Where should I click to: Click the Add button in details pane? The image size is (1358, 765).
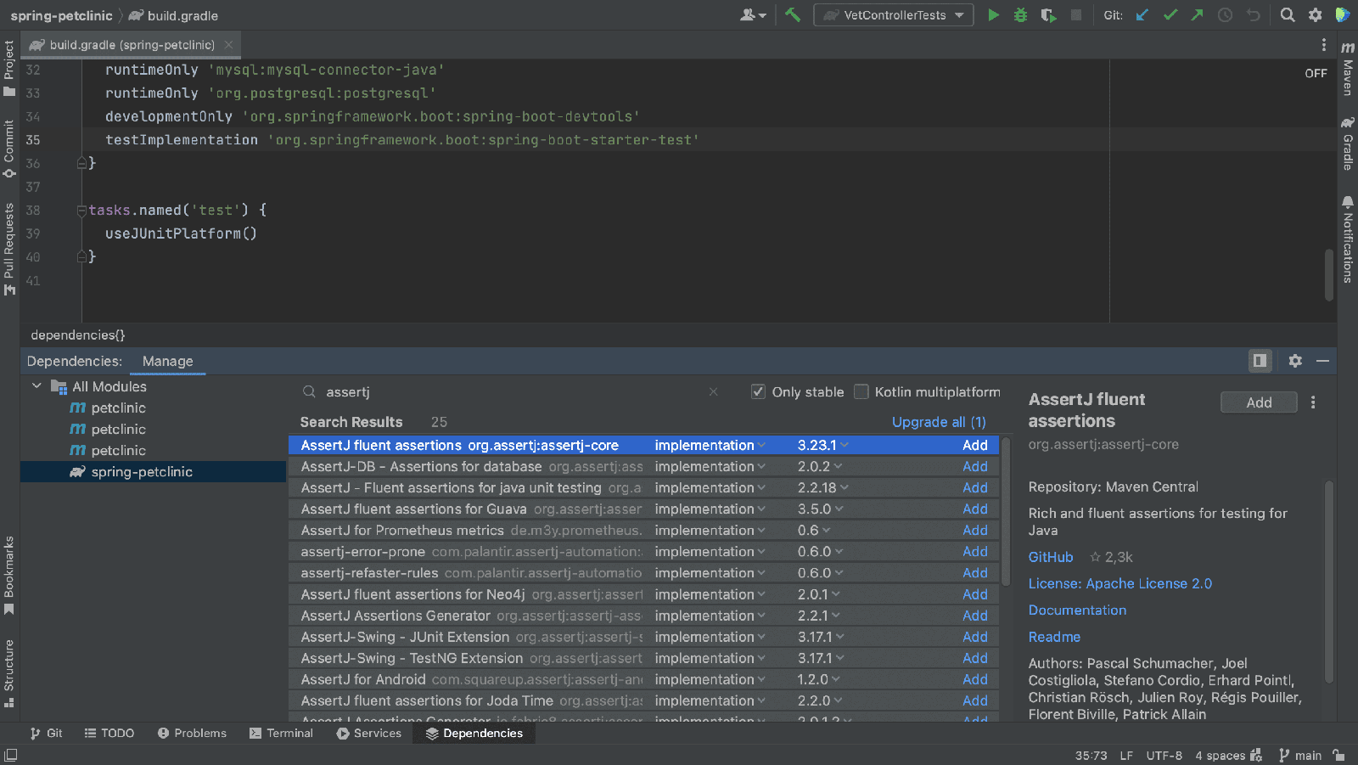tap(1259, 402)
